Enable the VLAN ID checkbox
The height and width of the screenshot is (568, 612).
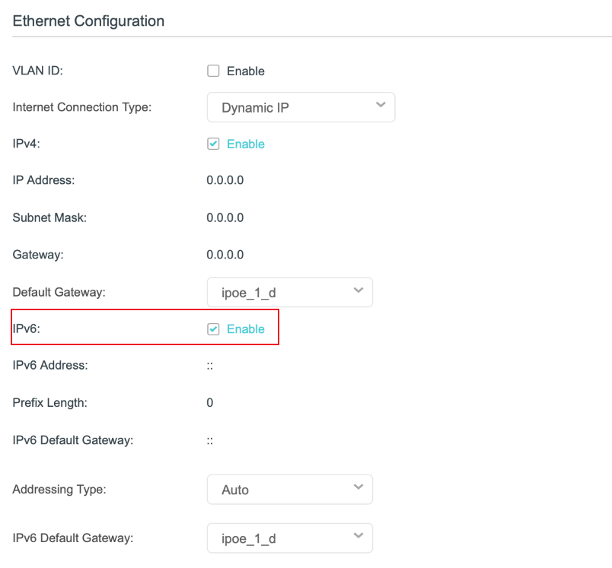tap(213, 71)
